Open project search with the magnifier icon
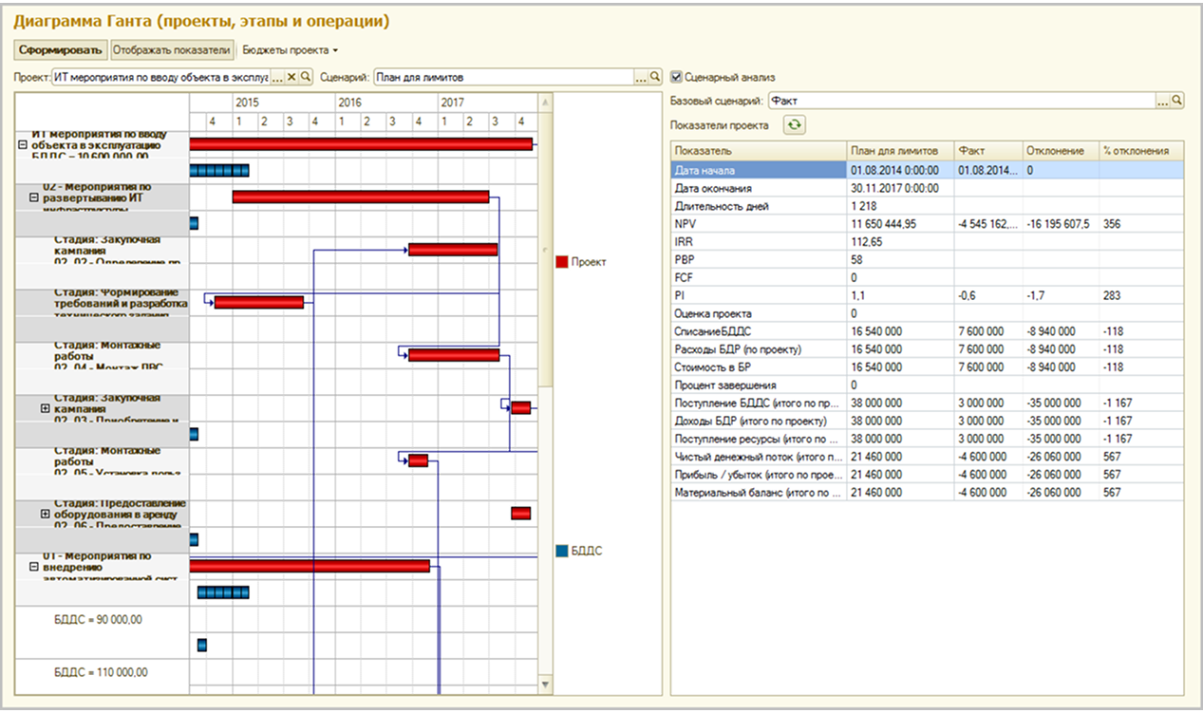This screenshot has width=1203, height=713. (306, 77)
